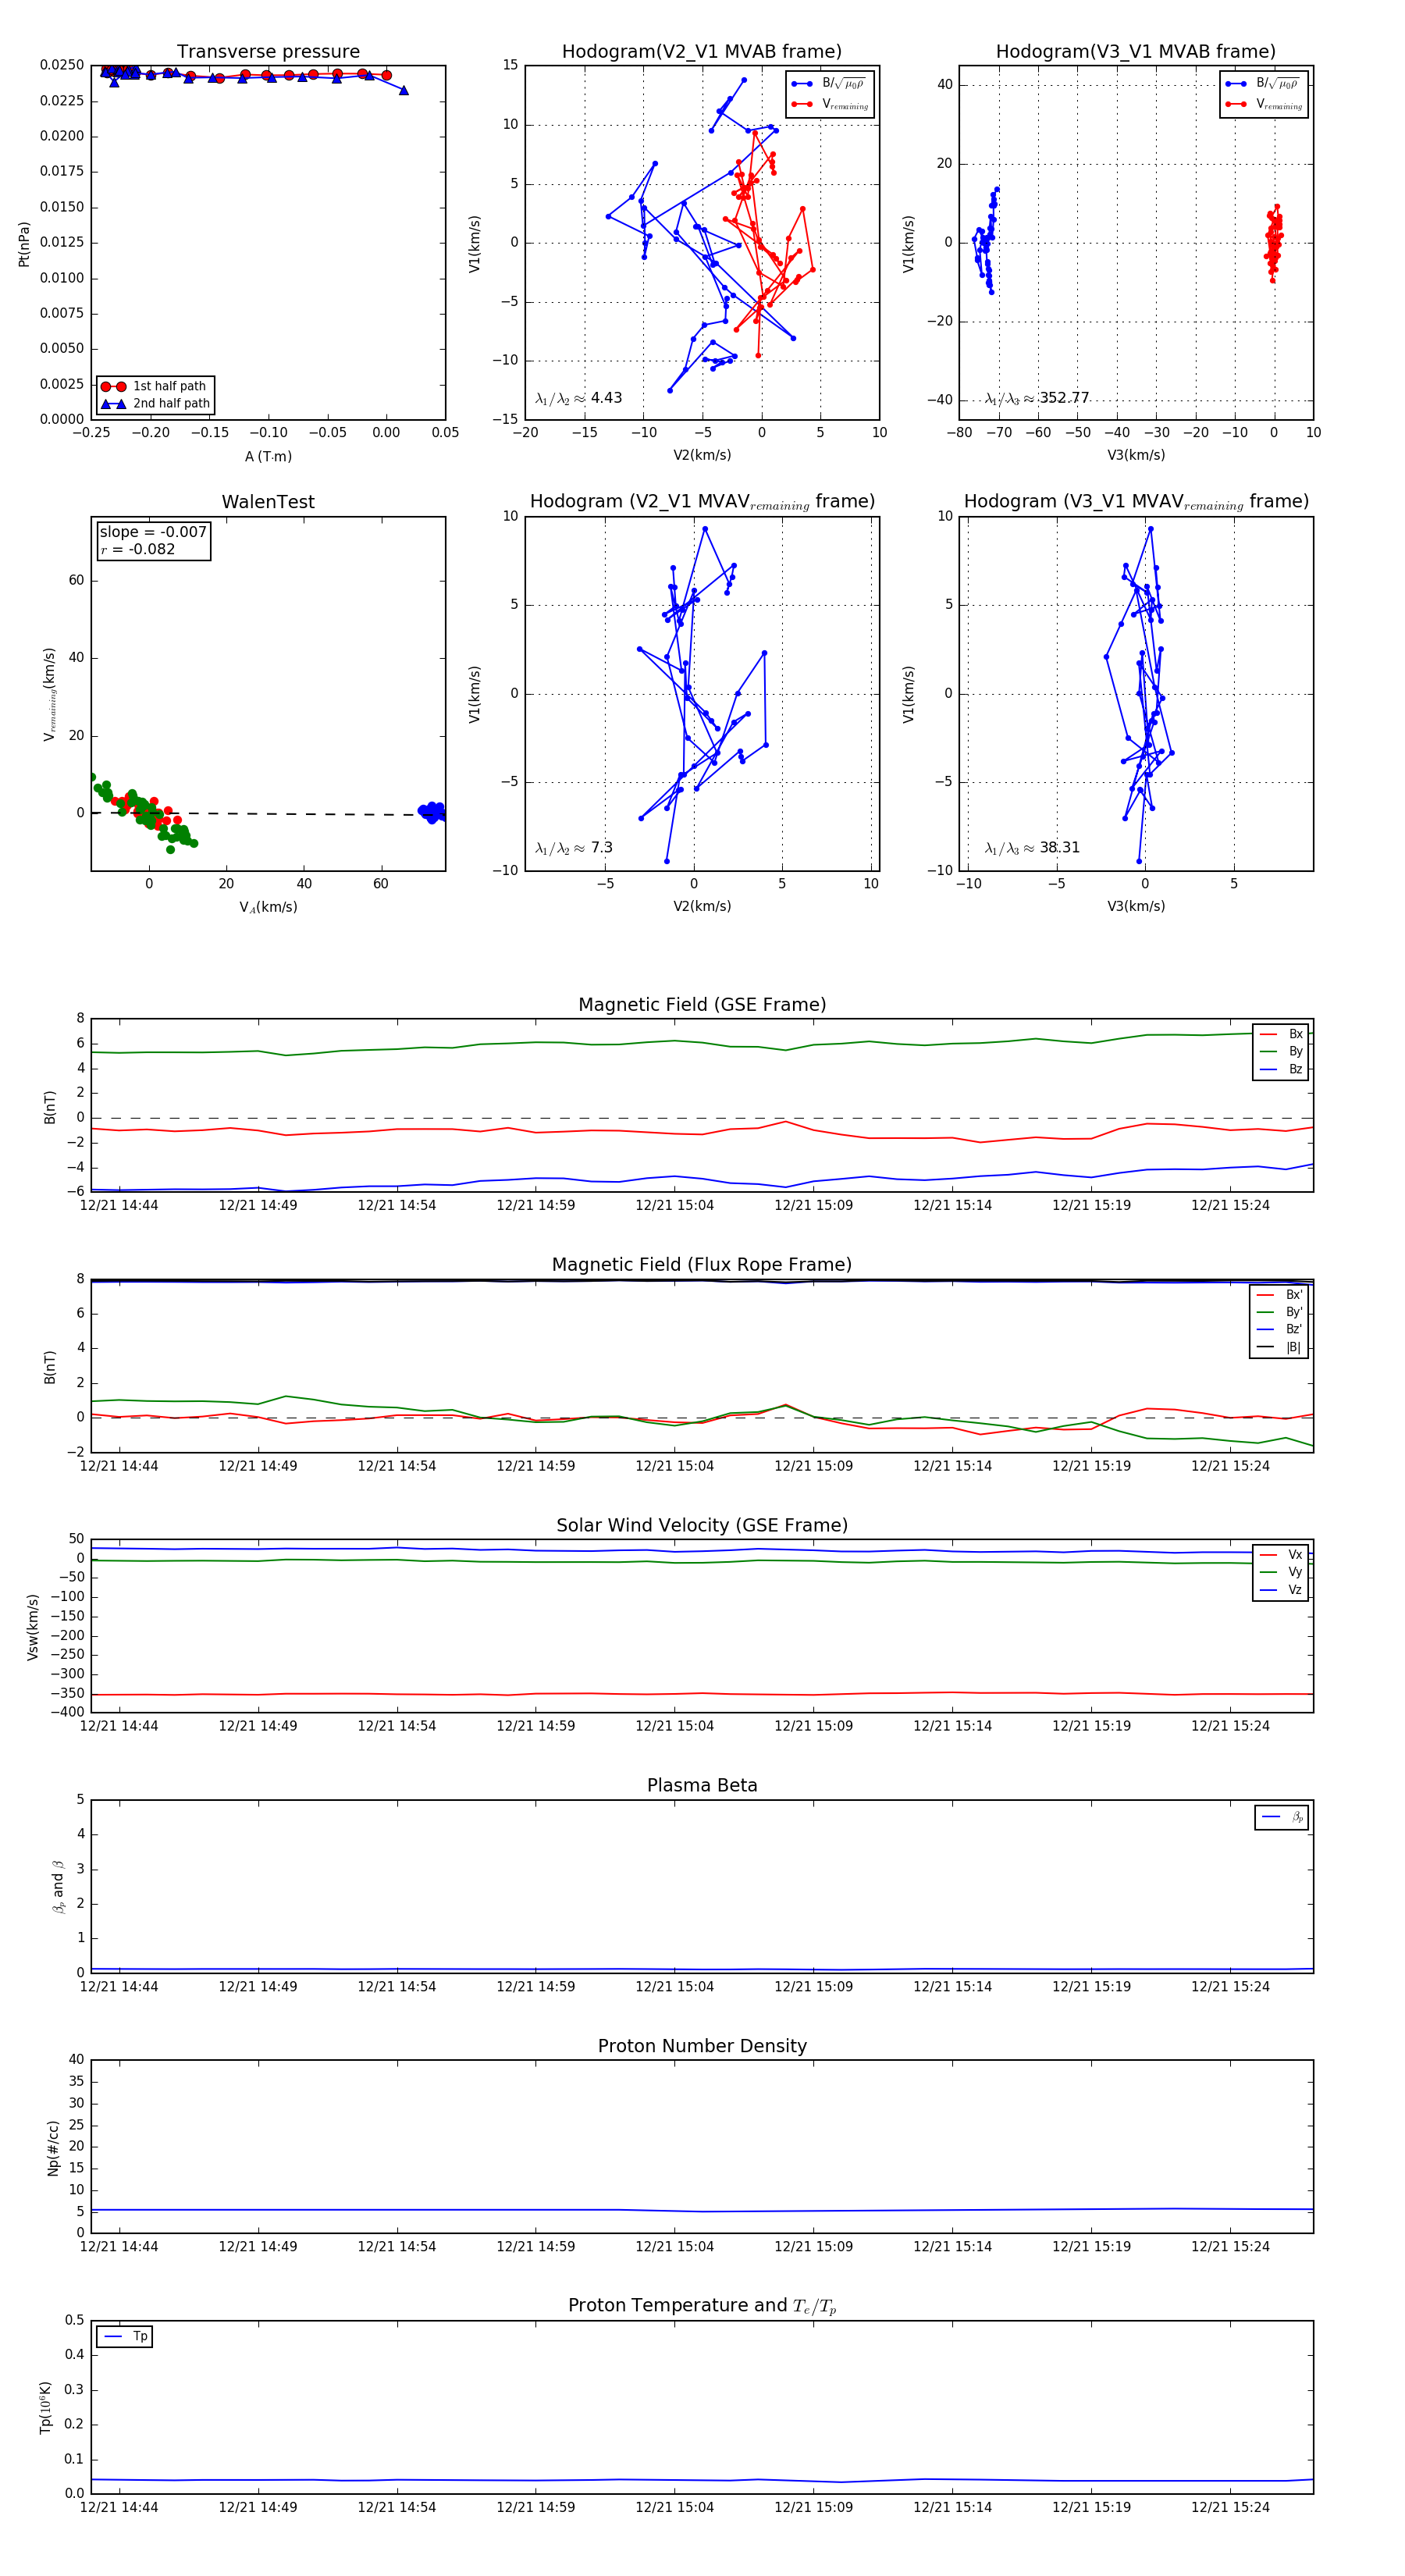Image resolution: width=1405 pixels, height=2576 pixels.
Task: Select the Vz legend entry in solar wind plot
Action: pos(1281,1590)
